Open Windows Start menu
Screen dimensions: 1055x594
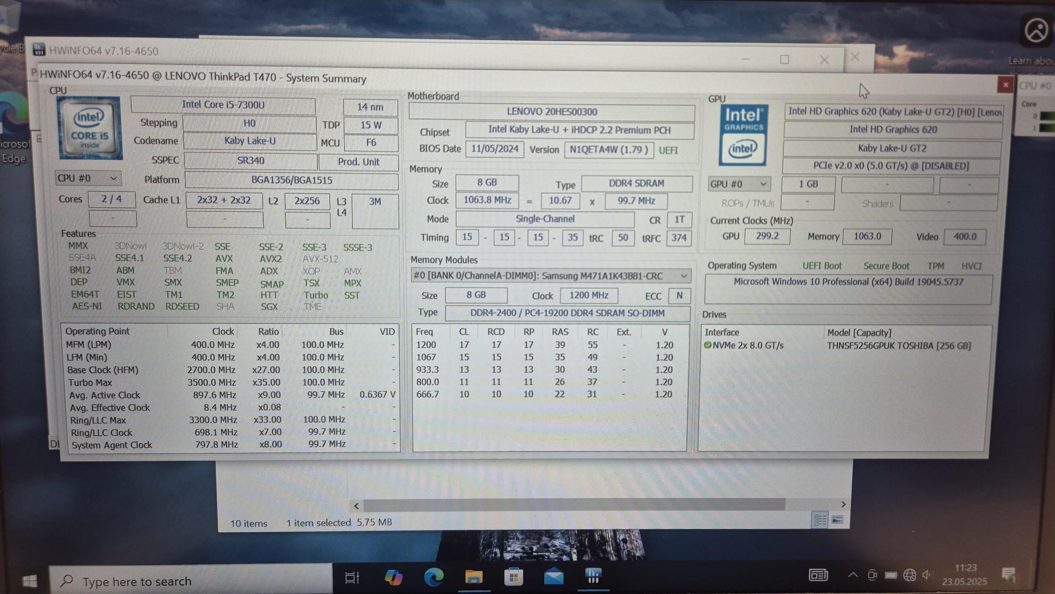click(x=30, y=581)
